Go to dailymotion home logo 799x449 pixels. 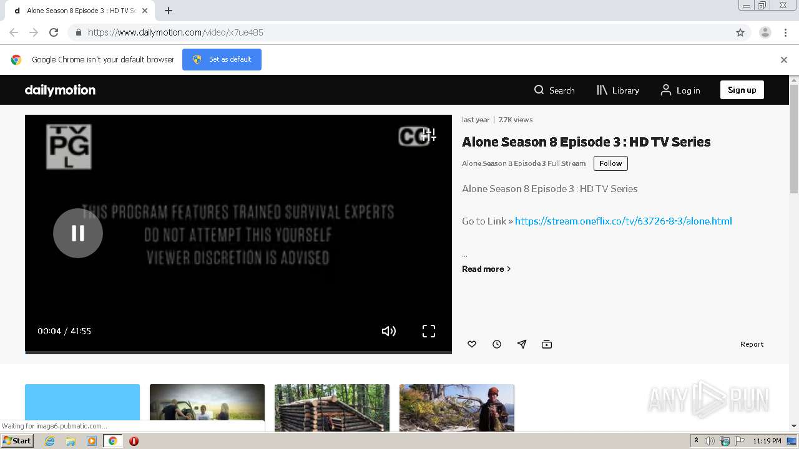click(x=60, y=90)
